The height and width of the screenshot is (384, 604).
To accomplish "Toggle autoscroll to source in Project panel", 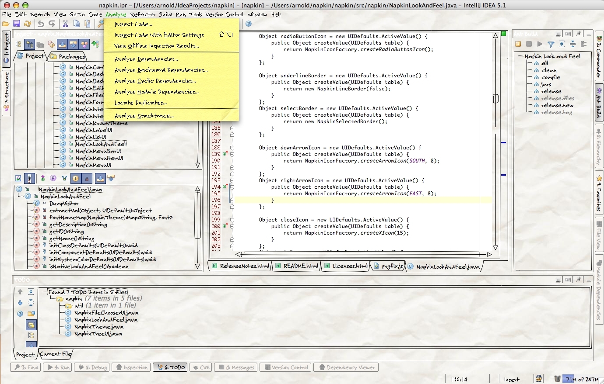I will [x=62, y=44].
